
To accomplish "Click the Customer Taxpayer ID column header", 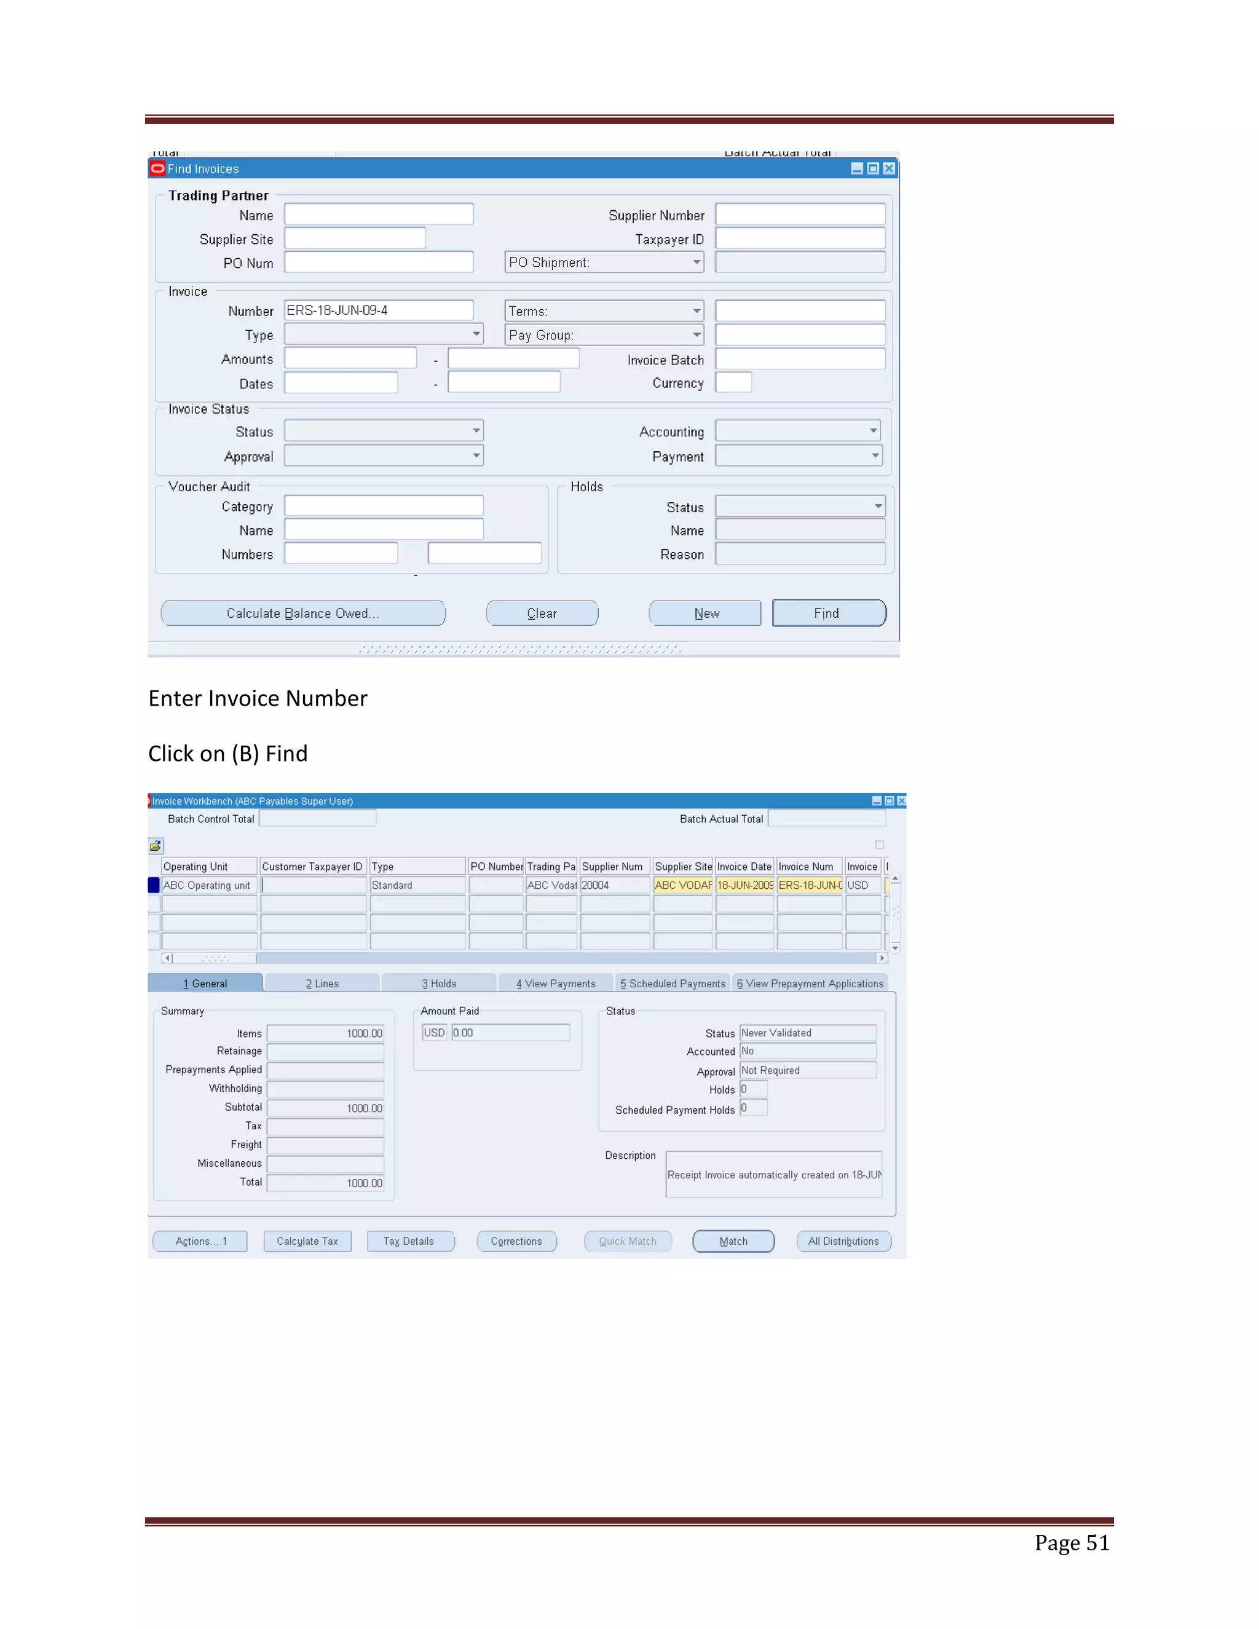I will pos(314,866).
